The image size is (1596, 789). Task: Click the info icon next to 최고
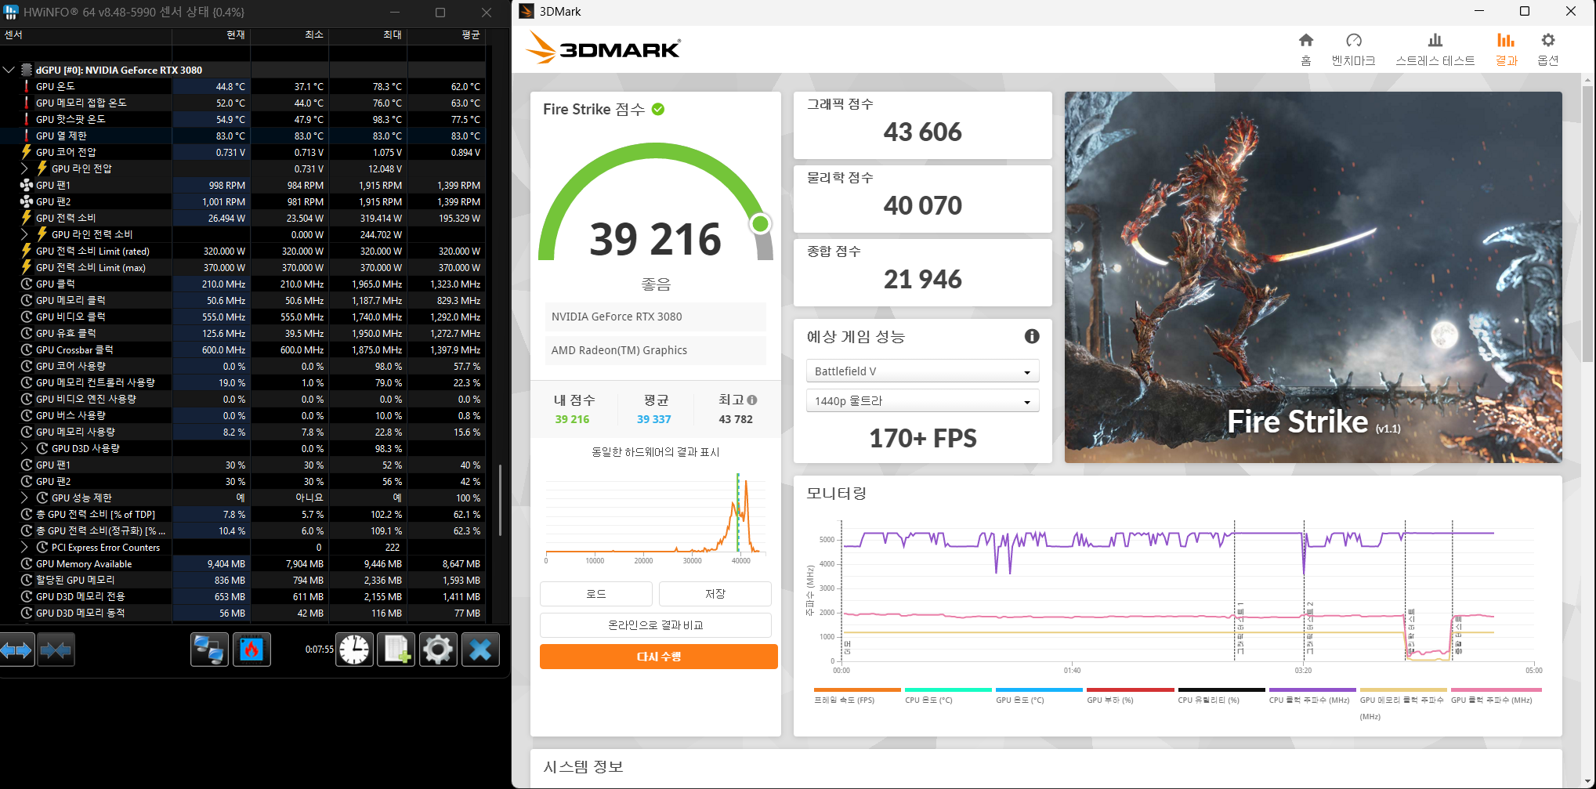752,400
